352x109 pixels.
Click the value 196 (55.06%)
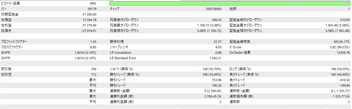pyautogui.click(x=212, y=74)
